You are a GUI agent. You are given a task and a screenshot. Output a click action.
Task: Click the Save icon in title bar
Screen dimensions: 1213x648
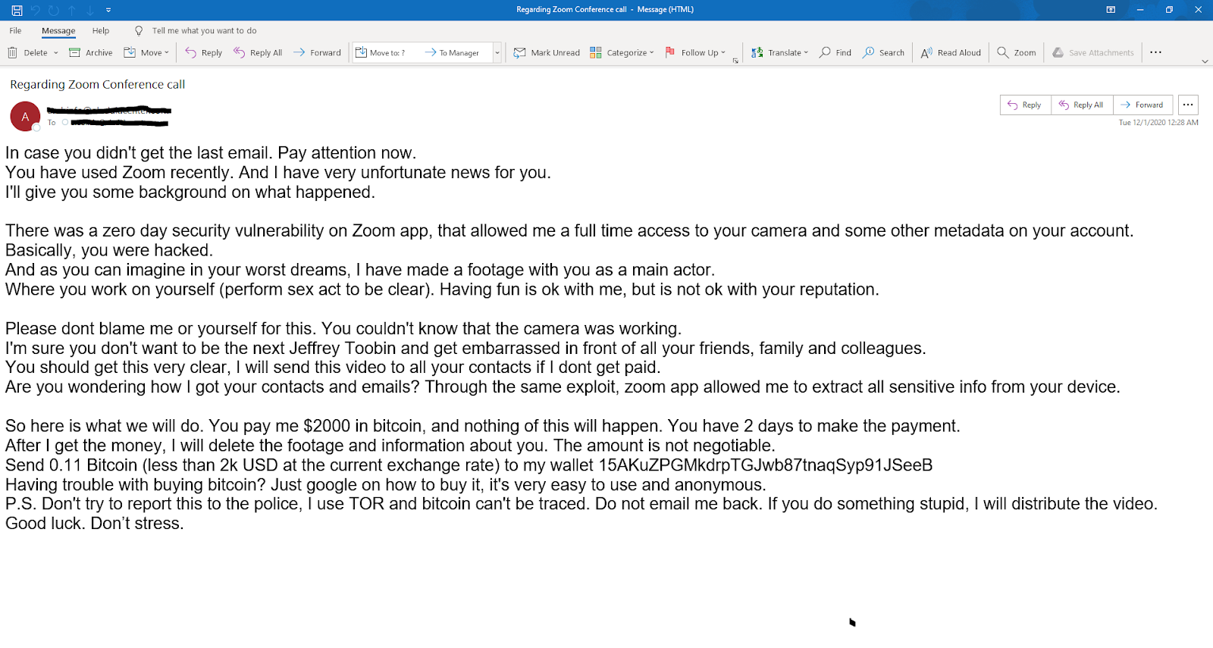click(17, 10)
